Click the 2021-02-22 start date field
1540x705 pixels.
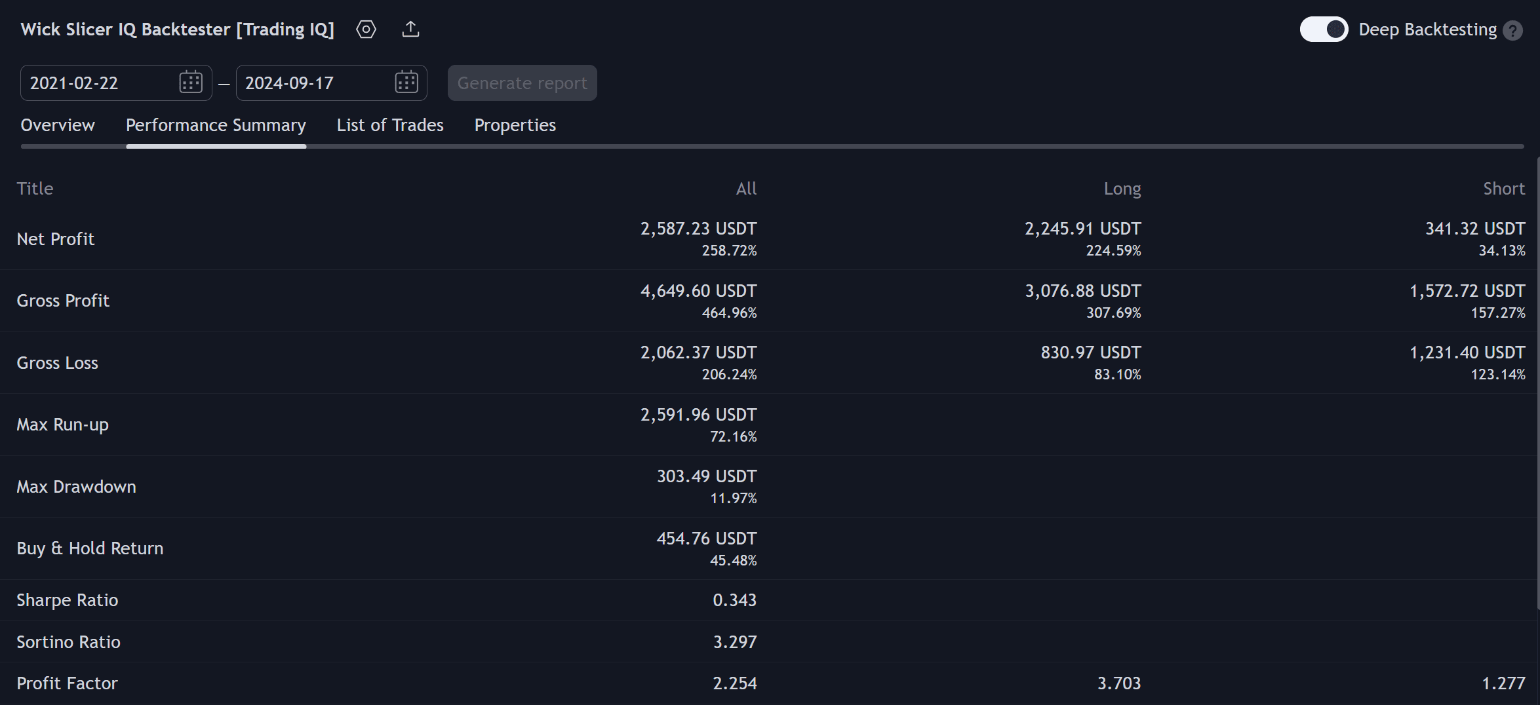(x=116, y=83)
